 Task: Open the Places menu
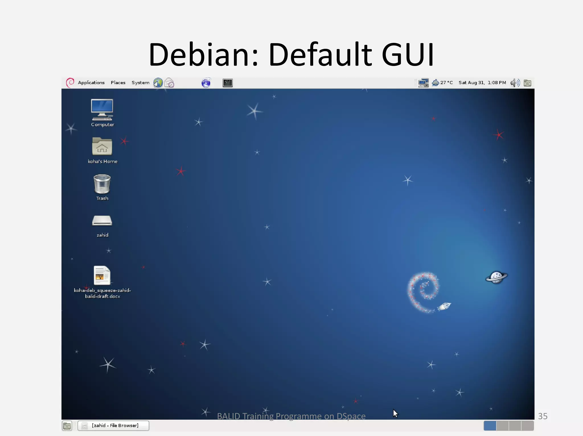[x=118, y=83]
